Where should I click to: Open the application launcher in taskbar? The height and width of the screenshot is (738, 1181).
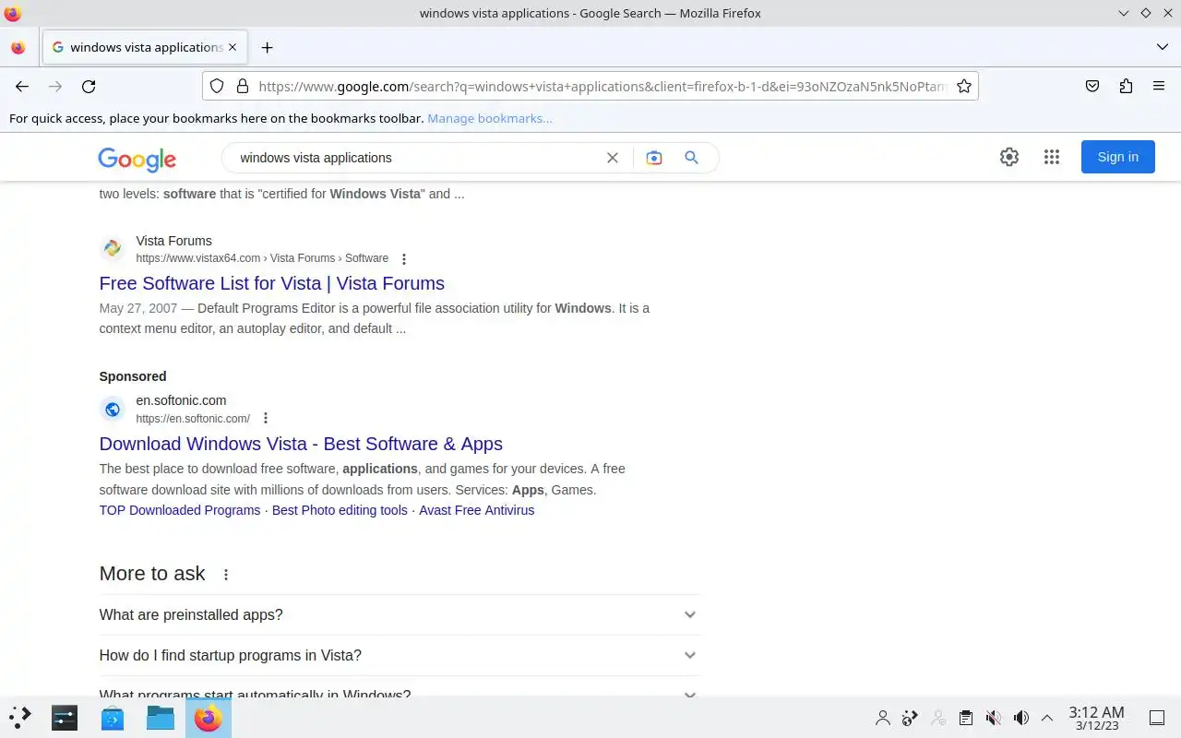click(20, 717)
